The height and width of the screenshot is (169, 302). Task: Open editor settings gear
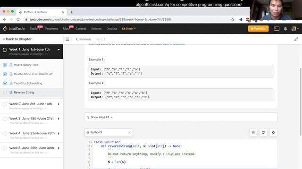click(x=273, y=132)
